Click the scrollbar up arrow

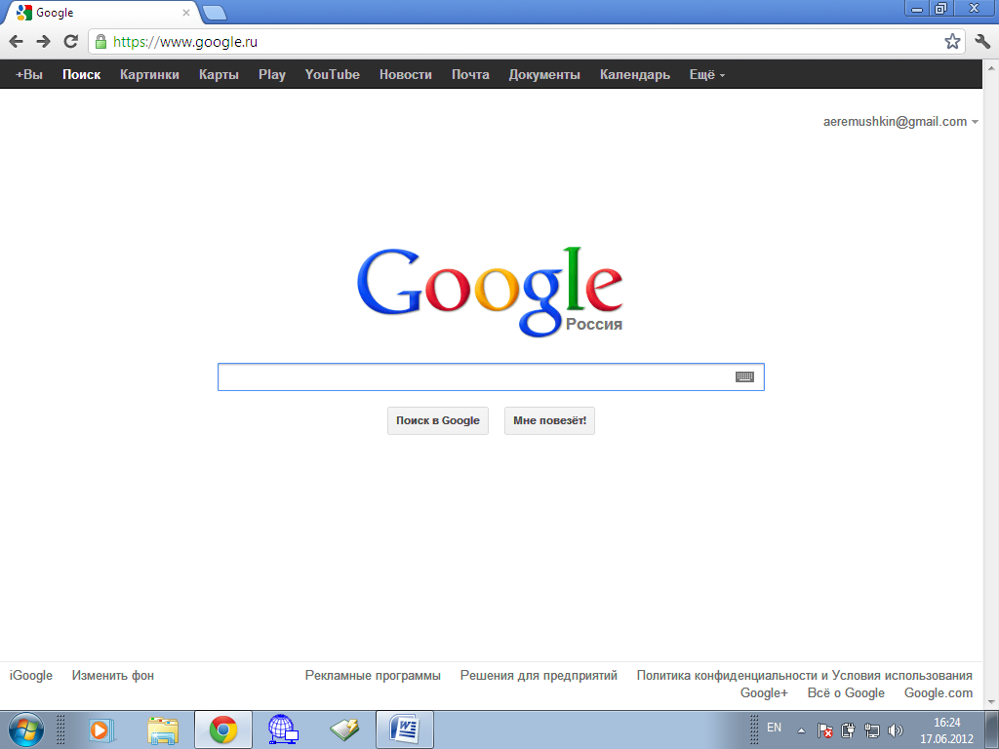(991, 67)
